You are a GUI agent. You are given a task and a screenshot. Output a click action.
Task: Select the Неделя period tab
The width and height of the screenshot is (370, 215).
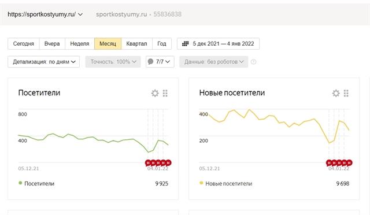80,44
